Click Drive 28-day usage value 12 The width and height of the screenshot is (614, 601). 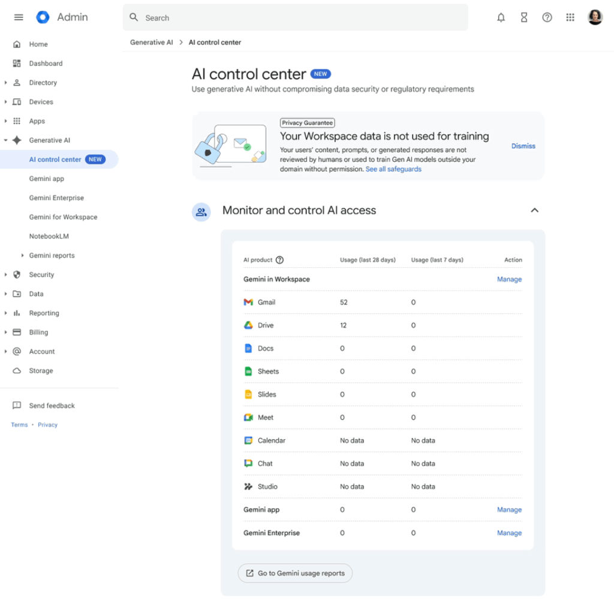[343, 325]
